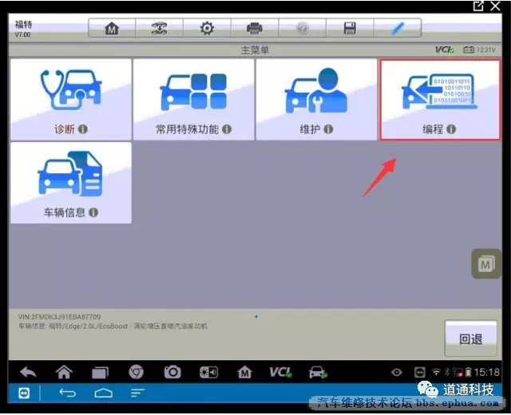Click the blue pen data-logging icon
Screen dimensions: 511x415
[398, 29]
